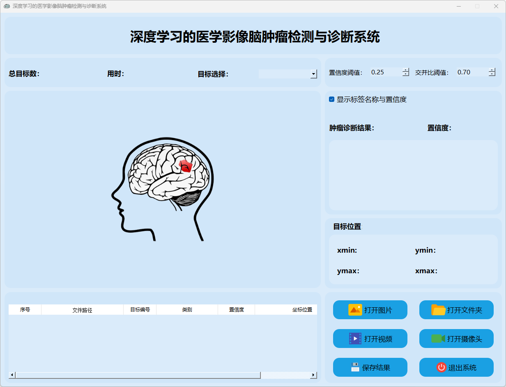
Task: Click the table scrollbar right arrow
Action: (x=314, y=375)
